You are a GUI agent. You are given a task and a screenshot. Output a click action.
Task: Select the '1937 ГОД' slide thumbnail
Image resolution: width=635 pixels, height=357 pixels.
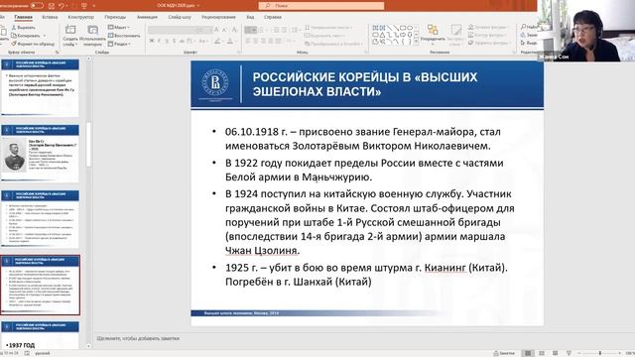point(40,335)
